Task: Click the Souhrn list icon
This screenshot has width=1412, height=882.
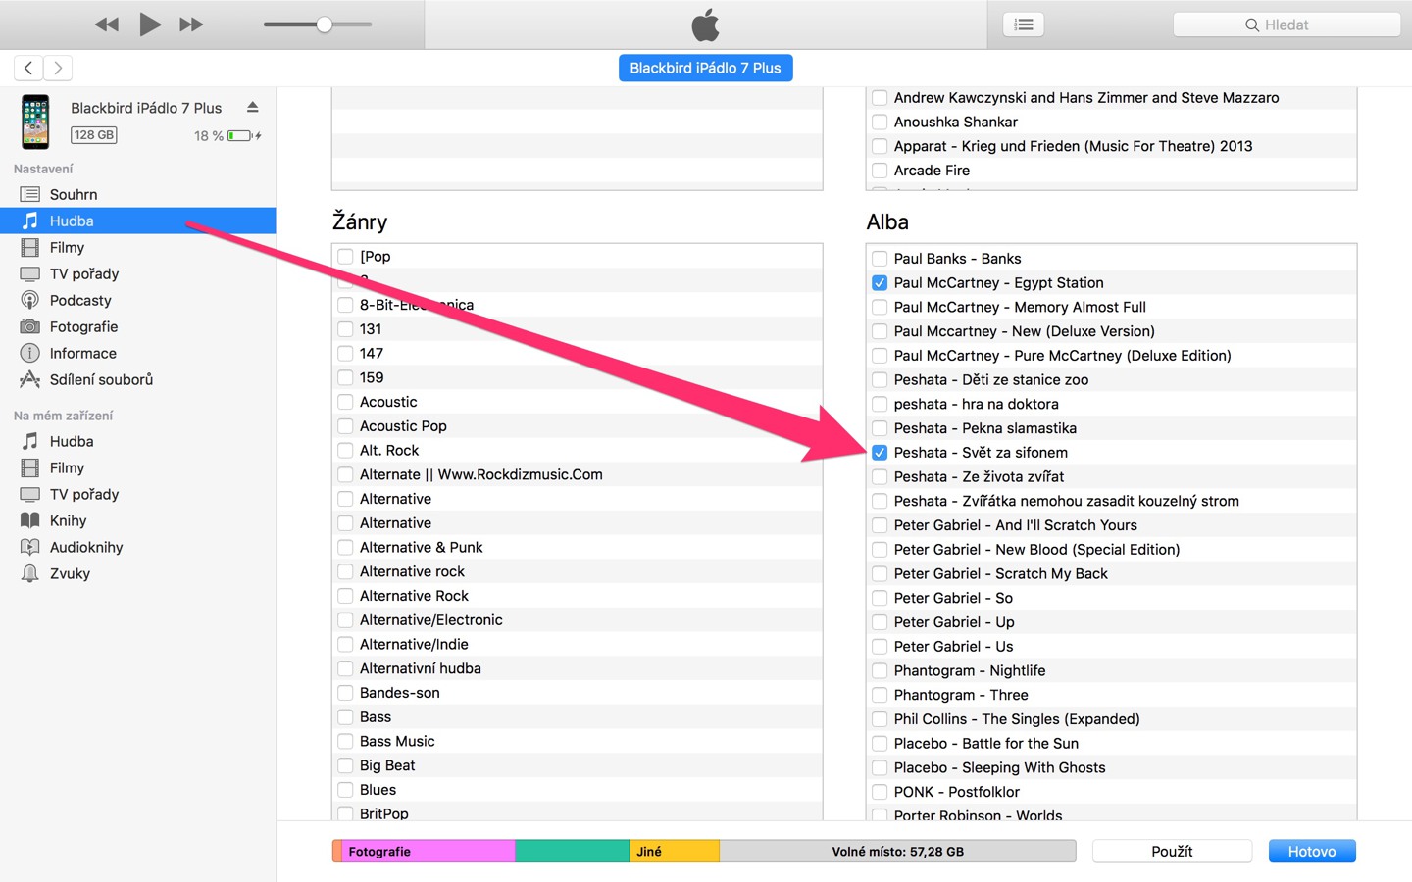Action: [x=30, y=194]
